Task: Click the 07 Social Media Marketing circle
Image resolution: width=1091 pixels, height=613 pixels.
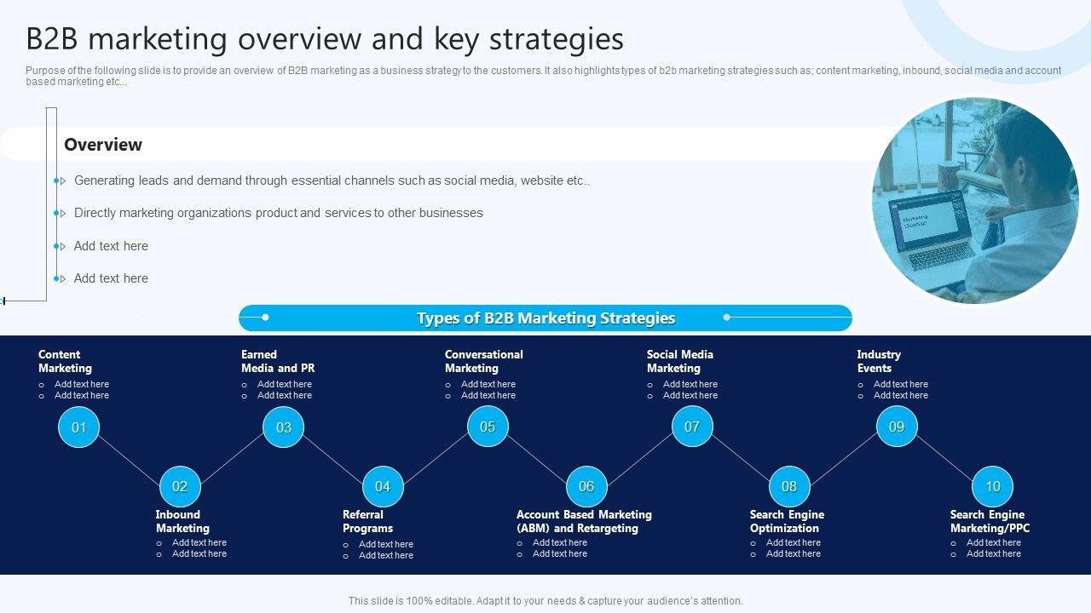Action: tap(691, 427)
